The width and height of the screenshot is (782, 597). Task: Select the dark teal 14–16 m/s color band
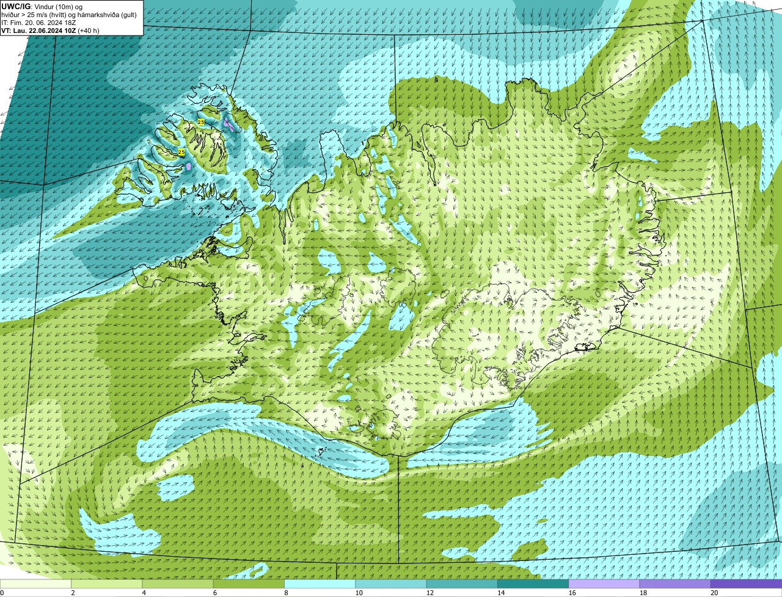coord(533,584)
